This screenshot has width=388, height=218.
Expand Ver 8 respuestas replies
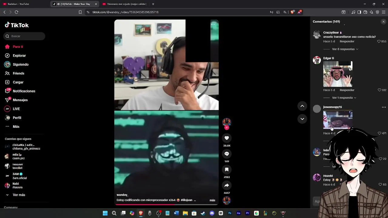pos(345,49)
